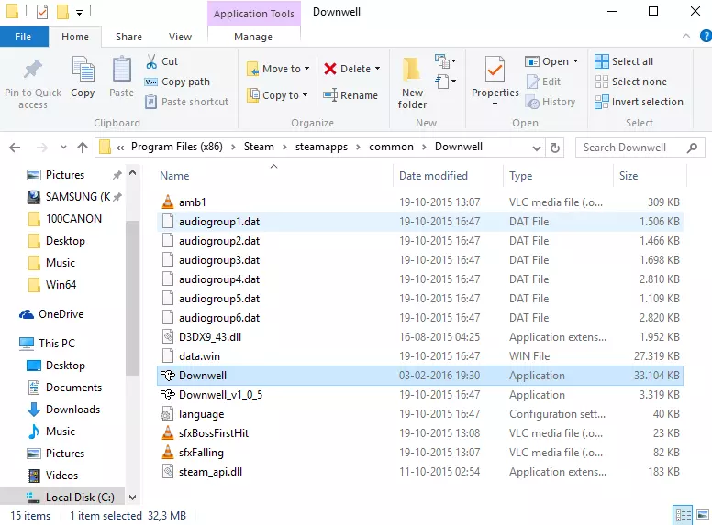Select the language configuration file
712x525 pixels.
point(420,414)
